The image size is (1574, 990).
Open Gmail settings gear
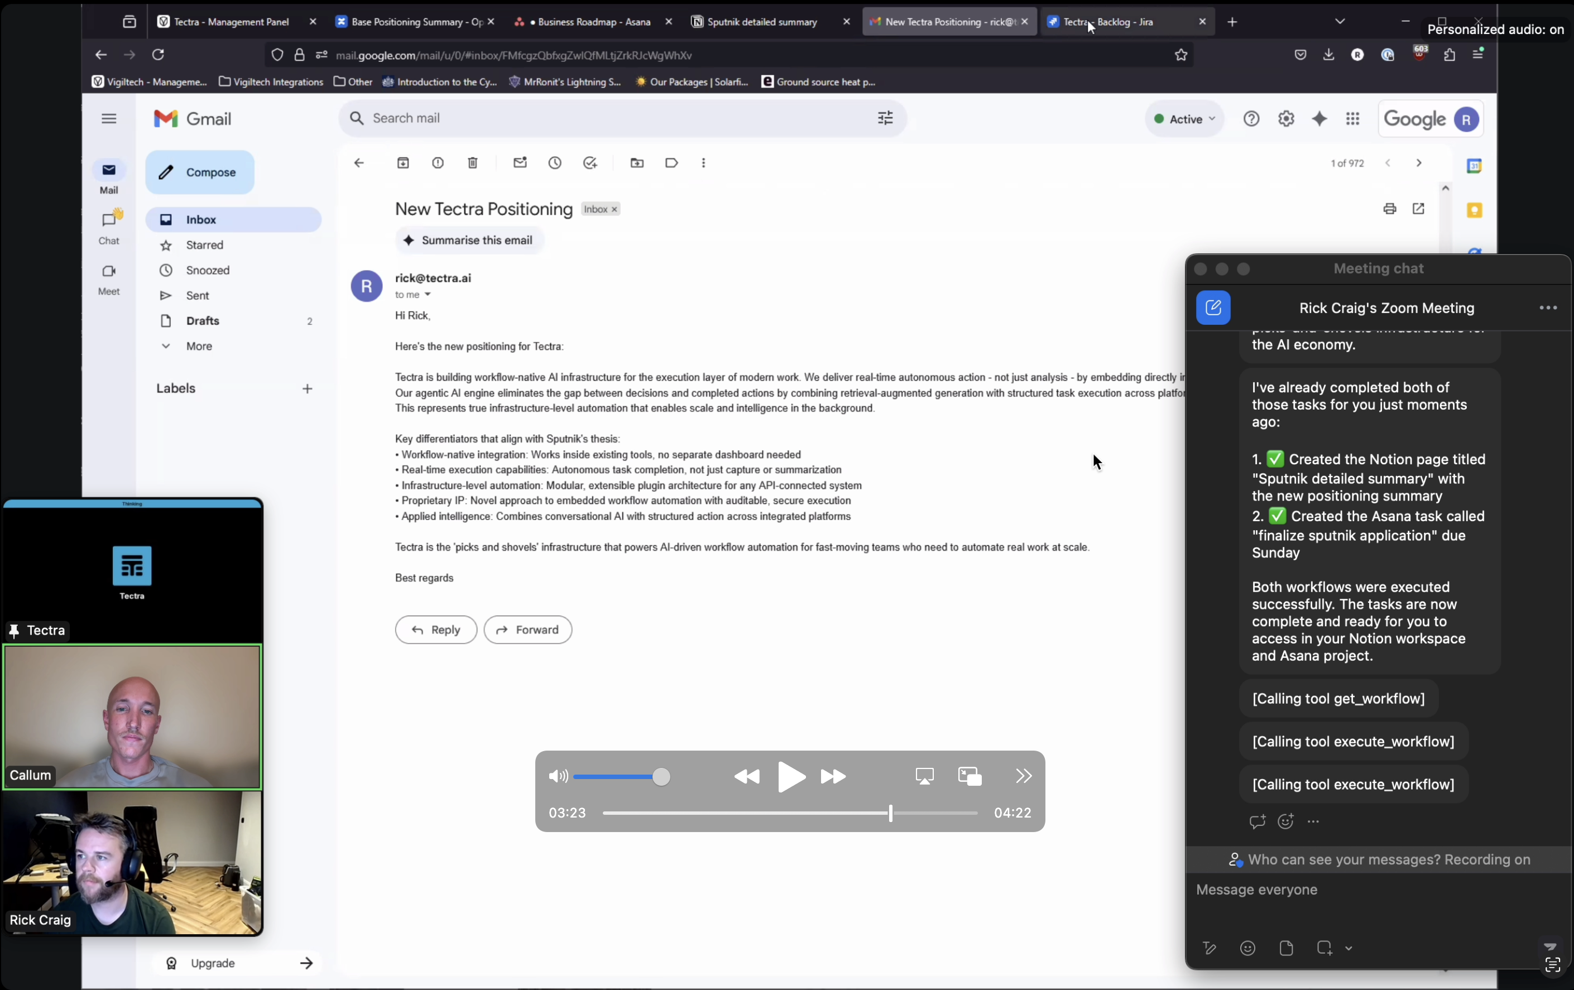[1286, 119]
